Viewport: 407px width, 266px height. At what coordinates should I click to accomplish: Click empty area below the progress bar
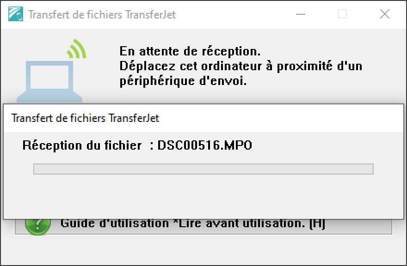tap(203, 197)
